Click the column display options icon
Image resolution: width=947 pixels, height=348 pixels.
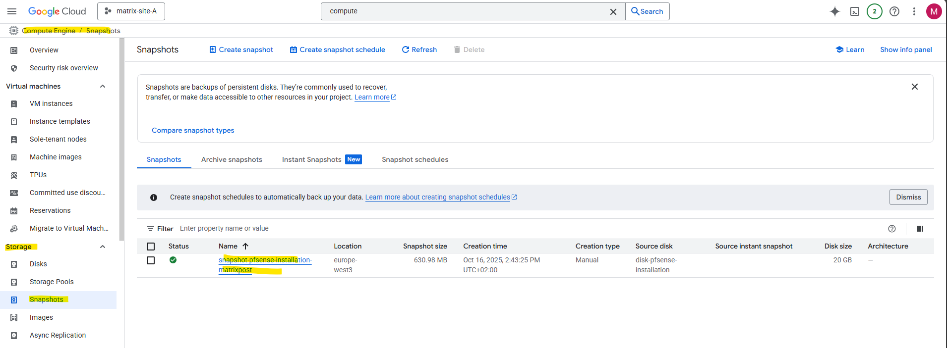(x=920, y=229)
